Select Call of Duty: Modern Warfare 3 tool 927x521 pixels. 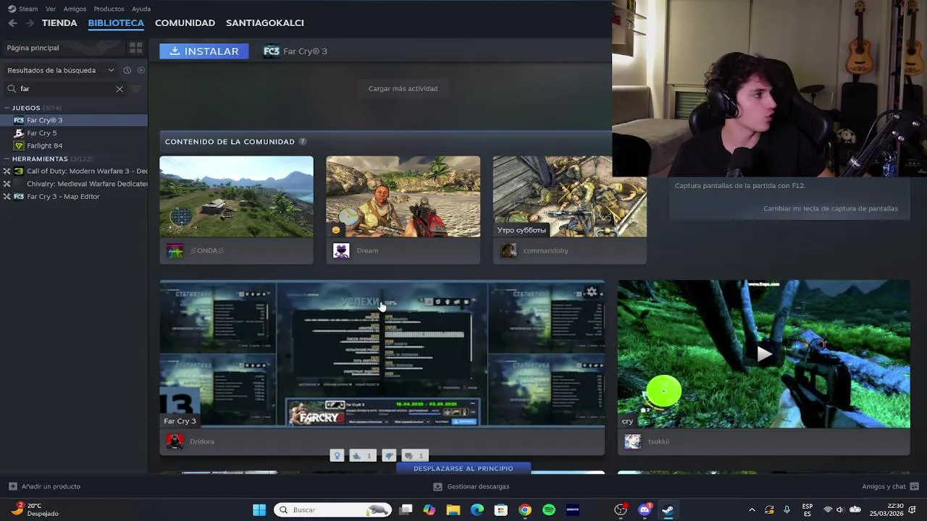pyautogui.click(x=74, y=171)
